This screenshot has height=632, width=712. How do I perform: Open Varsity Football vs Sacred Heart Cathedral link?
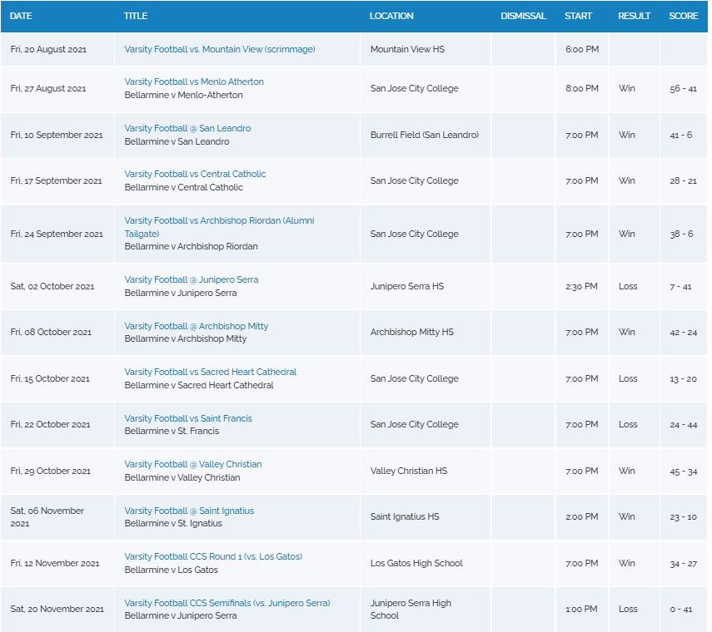(x=210, y=372)
